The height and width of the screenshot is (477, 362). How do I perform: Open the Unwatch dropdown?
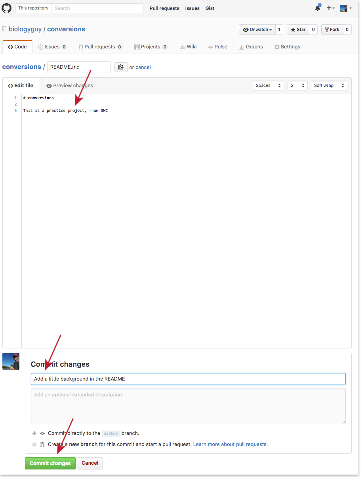(x=257, y=29)
